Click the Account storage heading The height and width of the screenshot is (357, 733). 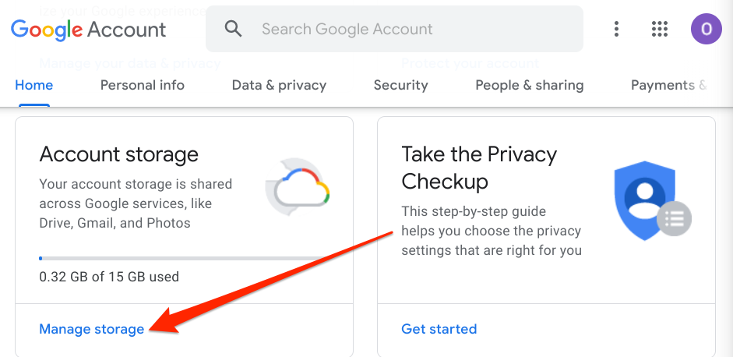[118, 154]
